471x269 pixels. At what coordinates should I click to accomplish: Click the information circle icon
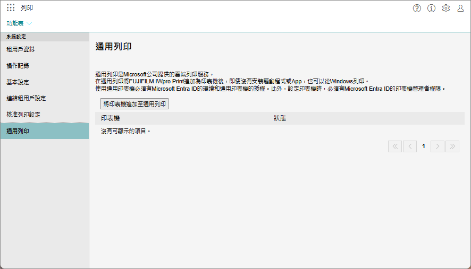[x=431, y=8]
